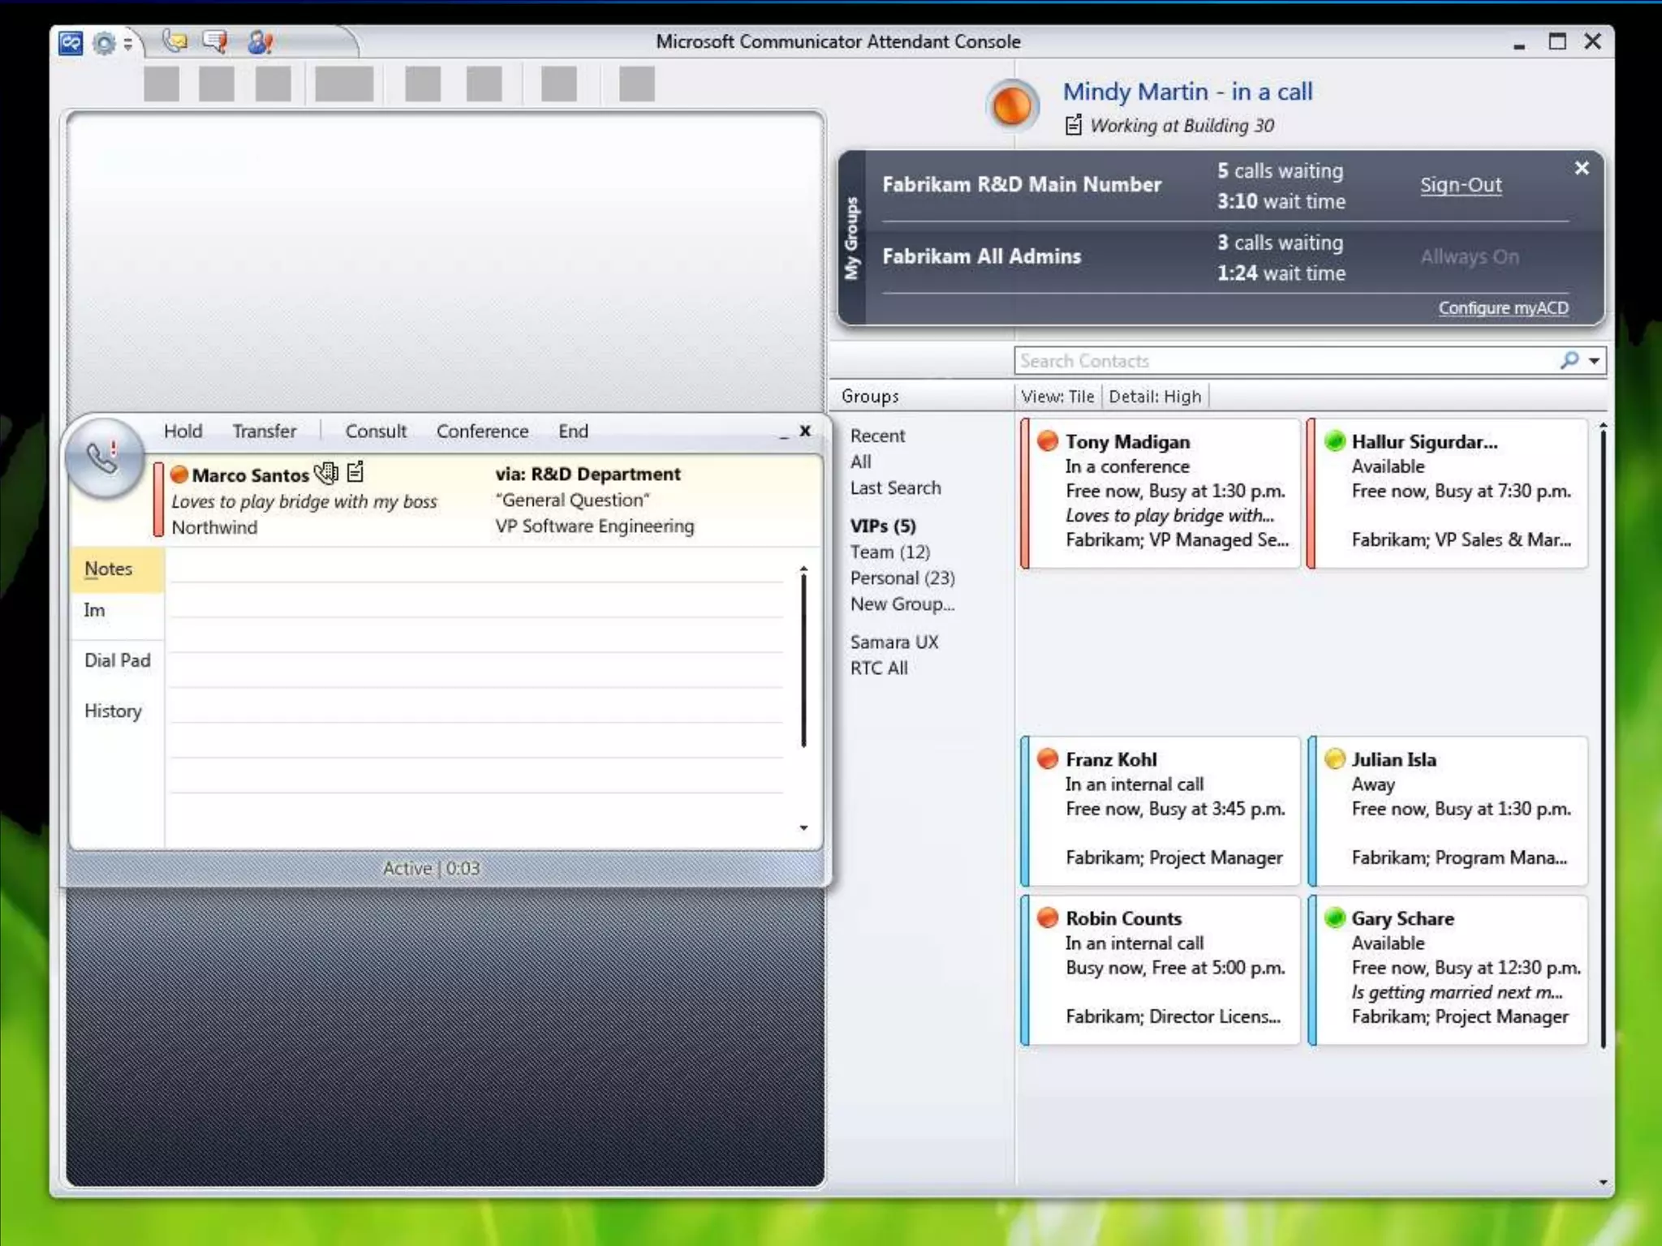Select the Fabrikam All Admins group
1662x1246 pixels.
(x=982, y=256)
